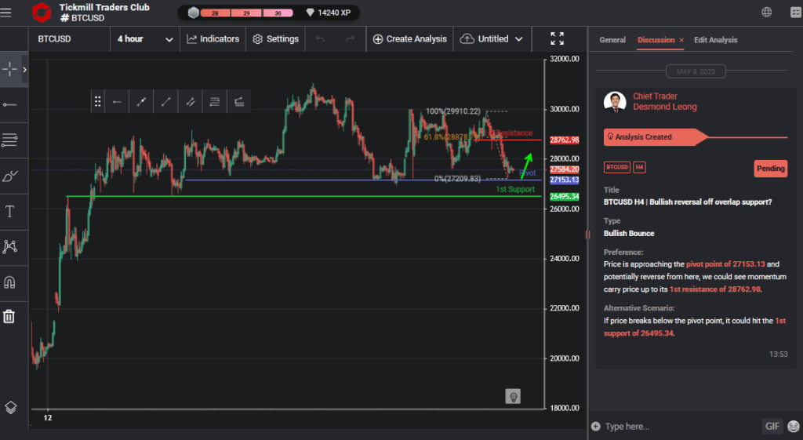Select the Fibonacci retracement tool in sidebar
The width and height of the screenshot is (803, 440).
[9, 140]
